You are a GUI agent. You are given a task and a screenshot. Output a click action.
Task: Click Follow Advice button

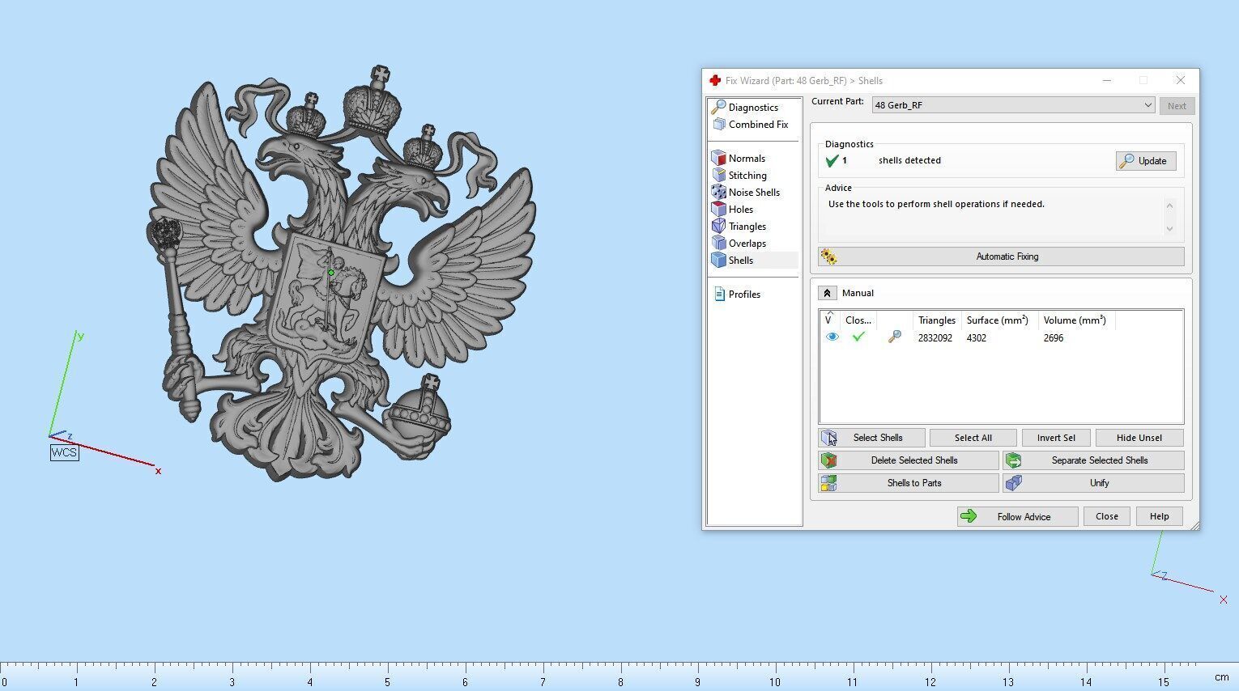pyautogui.click(x=1017, y=516)
